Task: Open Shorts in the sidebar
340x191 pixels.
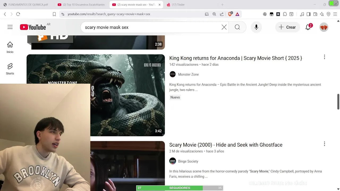Action: click(10, 69)
